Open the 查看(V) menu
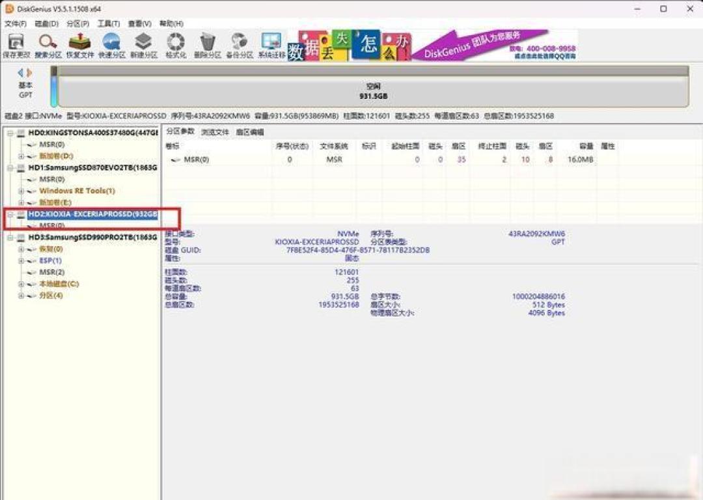The width and height of the screenshot is (703, 500). (139, 23)
